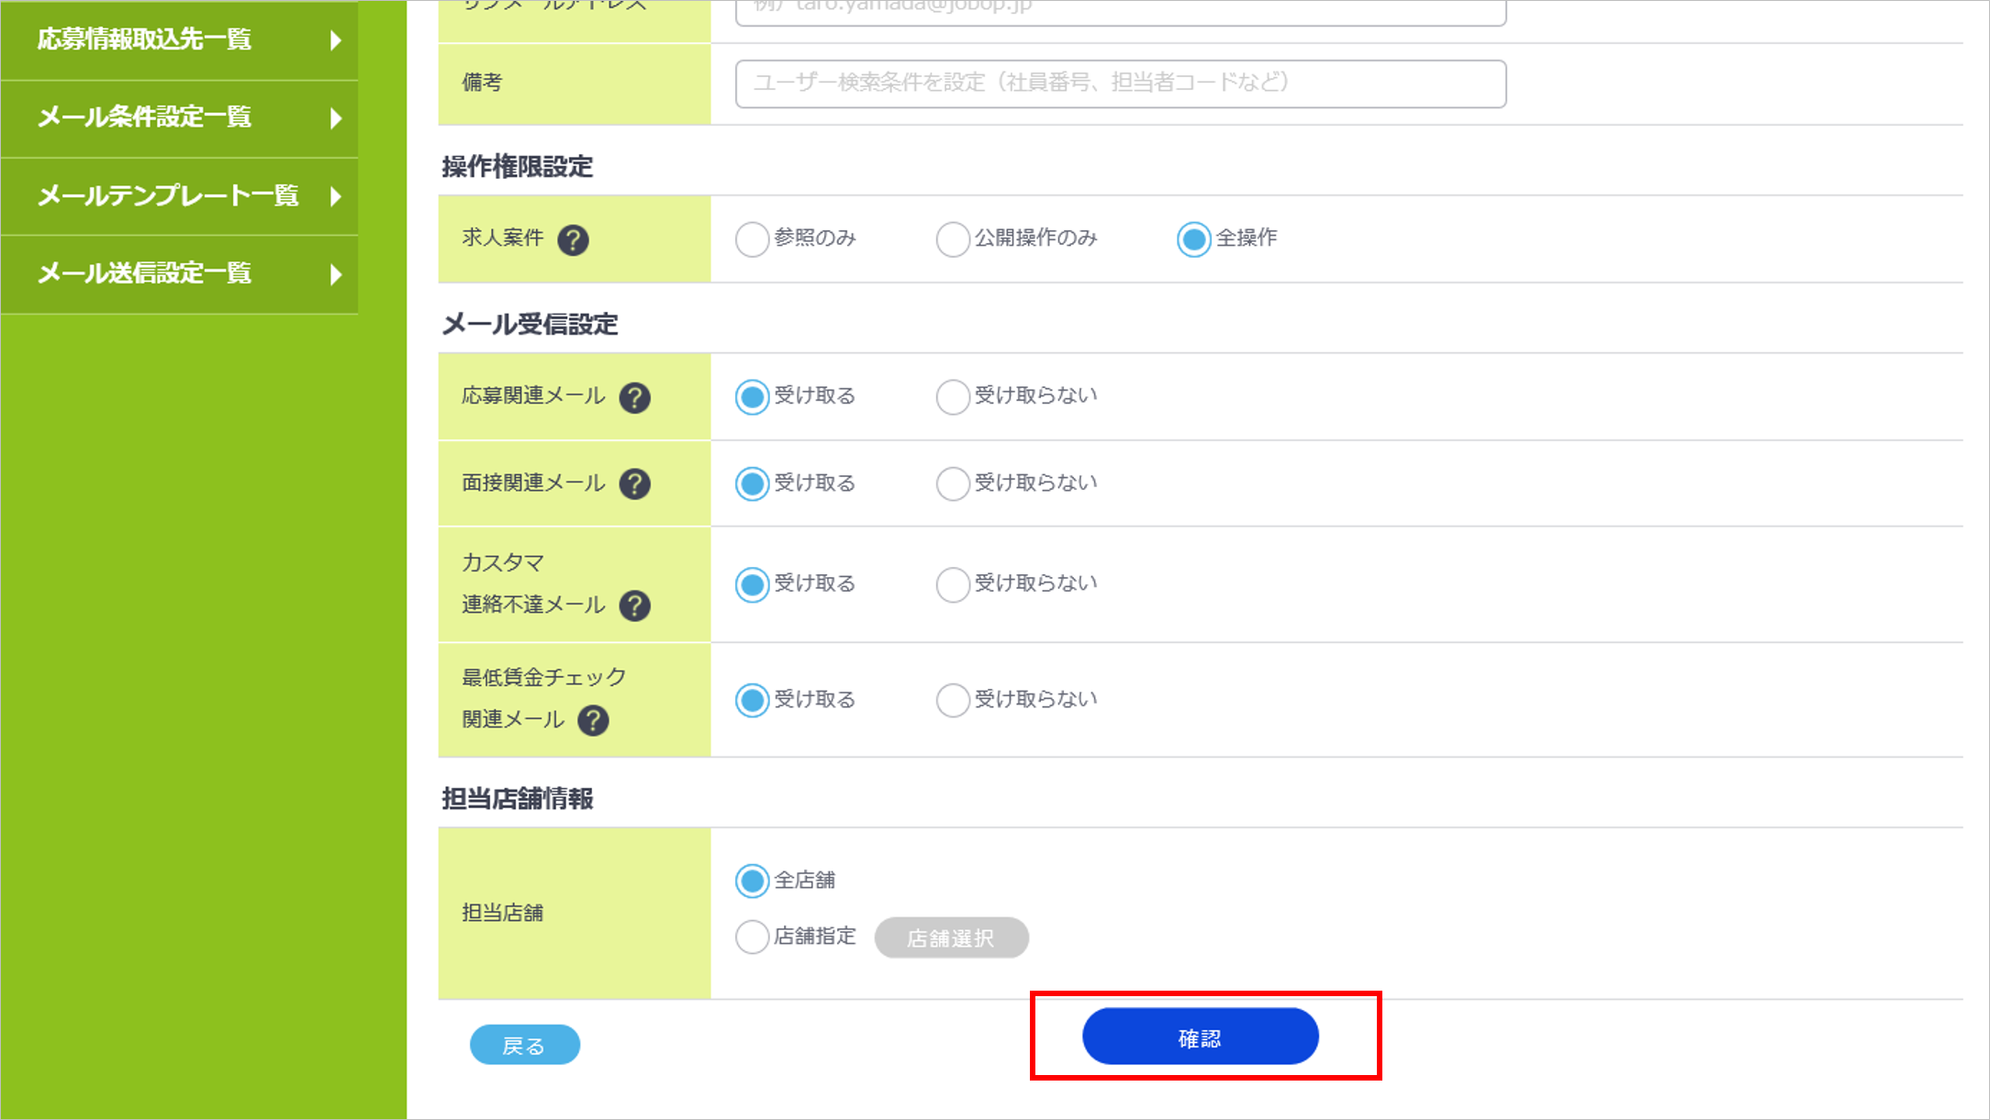Open メール送信設定一覧 menu item
Viewport: 1990px width, 1120px height.
click(145, 273)
